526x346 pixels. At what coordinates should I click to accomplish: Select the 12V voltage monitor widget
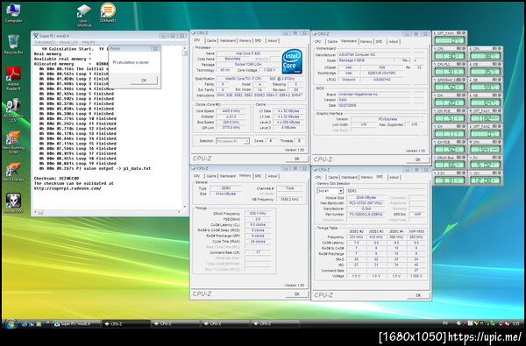click(486, 178)
